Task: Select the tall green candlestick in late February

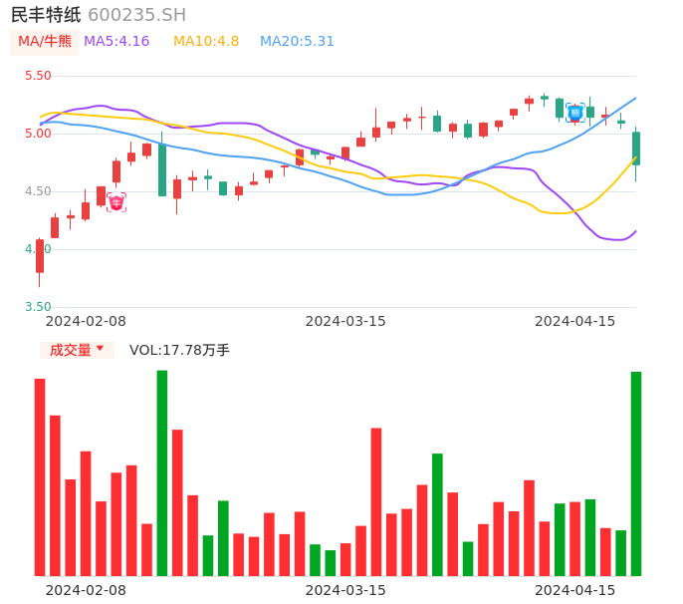Action: 162,169
